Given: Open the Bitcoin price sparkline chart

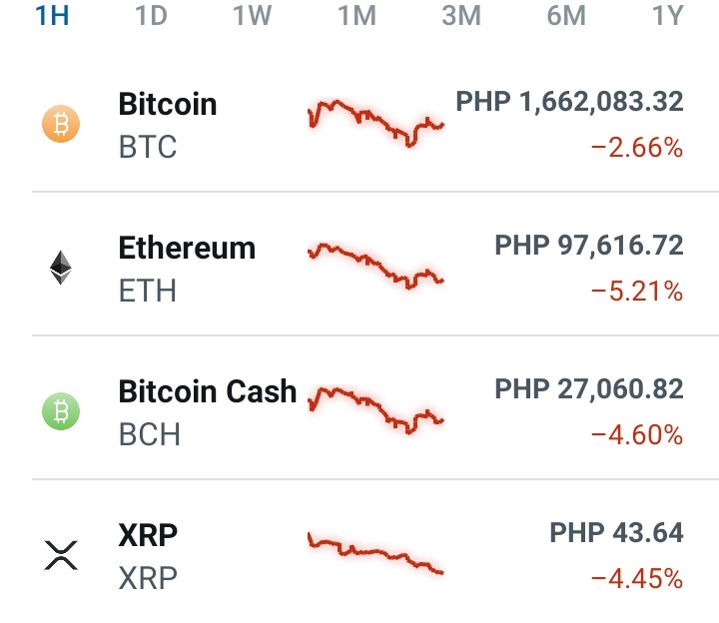Looking at the screenshot, I should [x=375, y=124].
